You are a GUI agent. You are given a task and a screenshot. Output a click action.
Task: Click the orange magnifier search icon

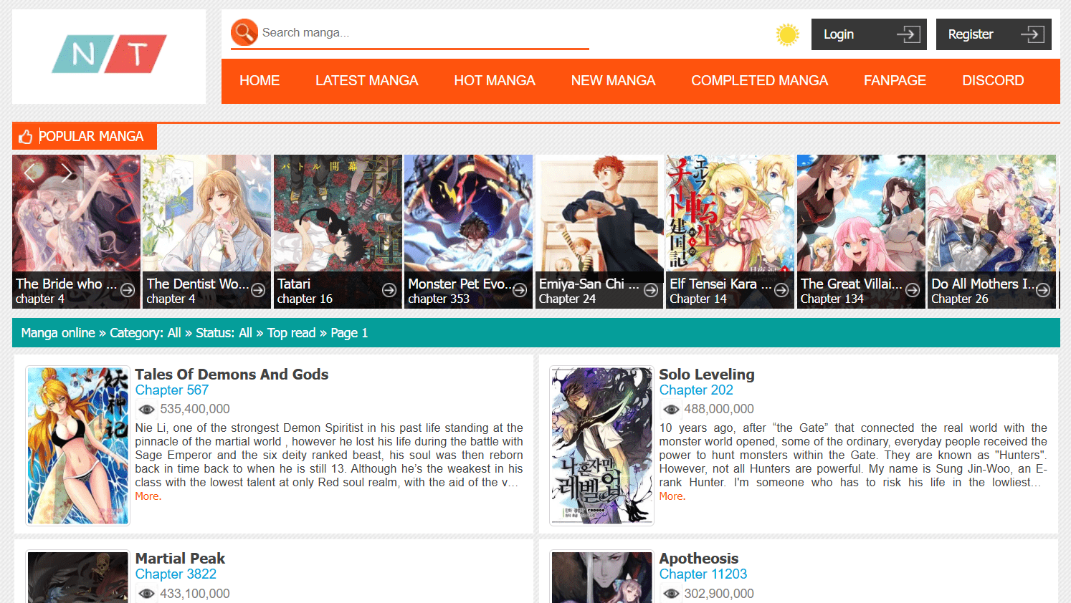(x=244, y=32)
